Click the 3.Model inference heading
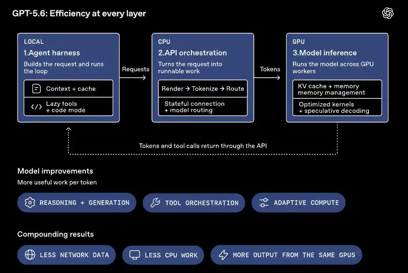Image resolution: width=408 pixels, height=273 pixels. point(324,53)
